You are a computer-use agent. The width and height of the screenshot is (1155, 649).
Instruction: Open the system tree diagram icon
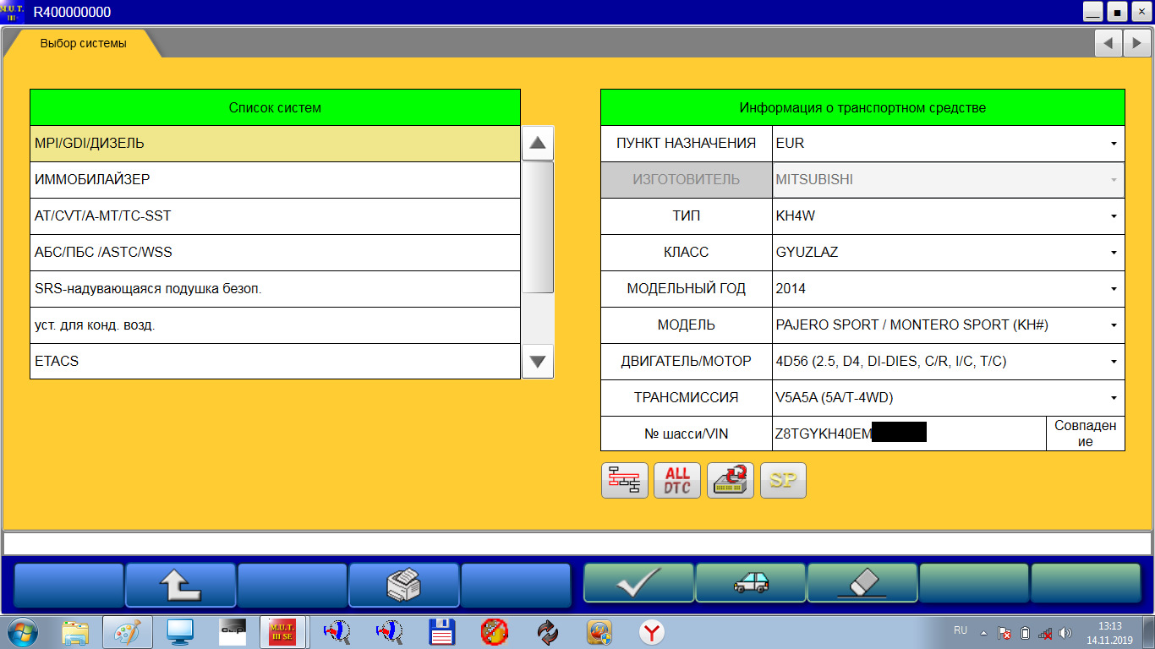click(625, 481)
